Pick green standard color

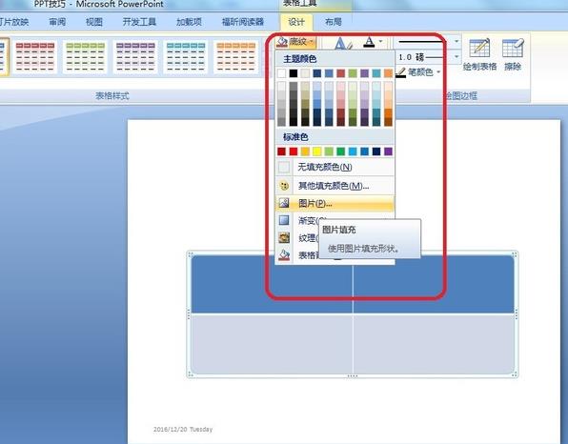pos(341,151)
